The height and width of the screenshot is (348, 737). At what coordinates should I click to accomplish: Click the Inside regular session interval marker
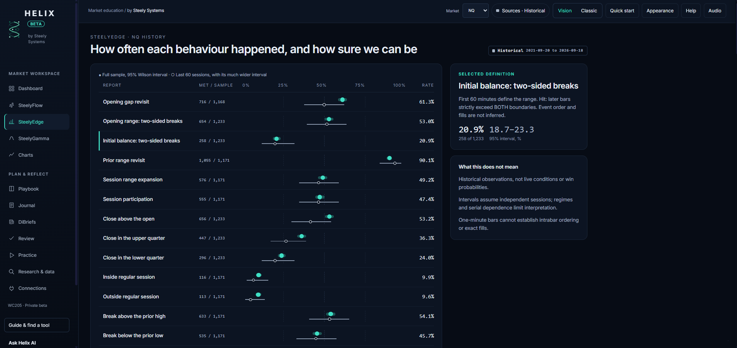259,275
